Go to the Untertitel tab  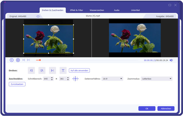click(x=135, y=10)
